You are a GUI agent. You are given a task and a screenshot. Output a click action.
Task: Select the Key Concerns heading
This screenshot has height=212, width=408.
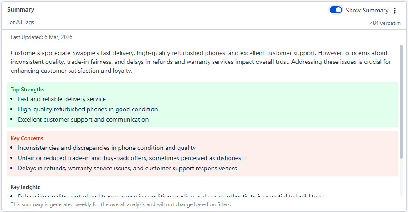click(27, 138)
